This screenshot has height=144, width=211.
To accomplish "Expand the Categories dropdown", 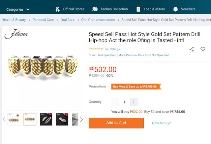I will 18,10.
